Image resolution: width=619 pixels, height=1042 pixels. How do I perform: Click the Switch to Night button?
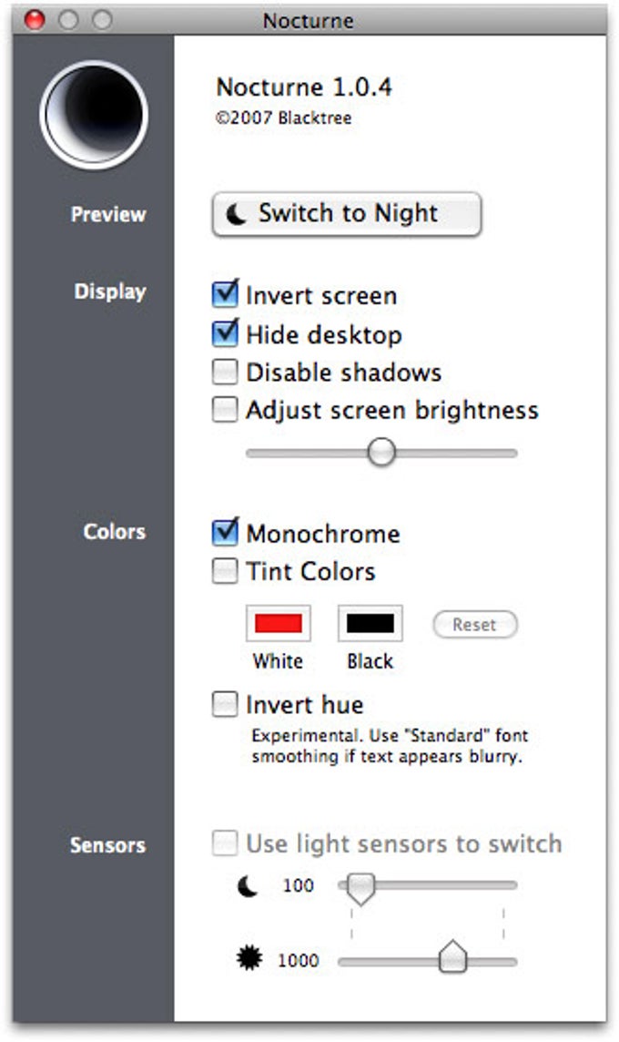click(x=347, y=214)
